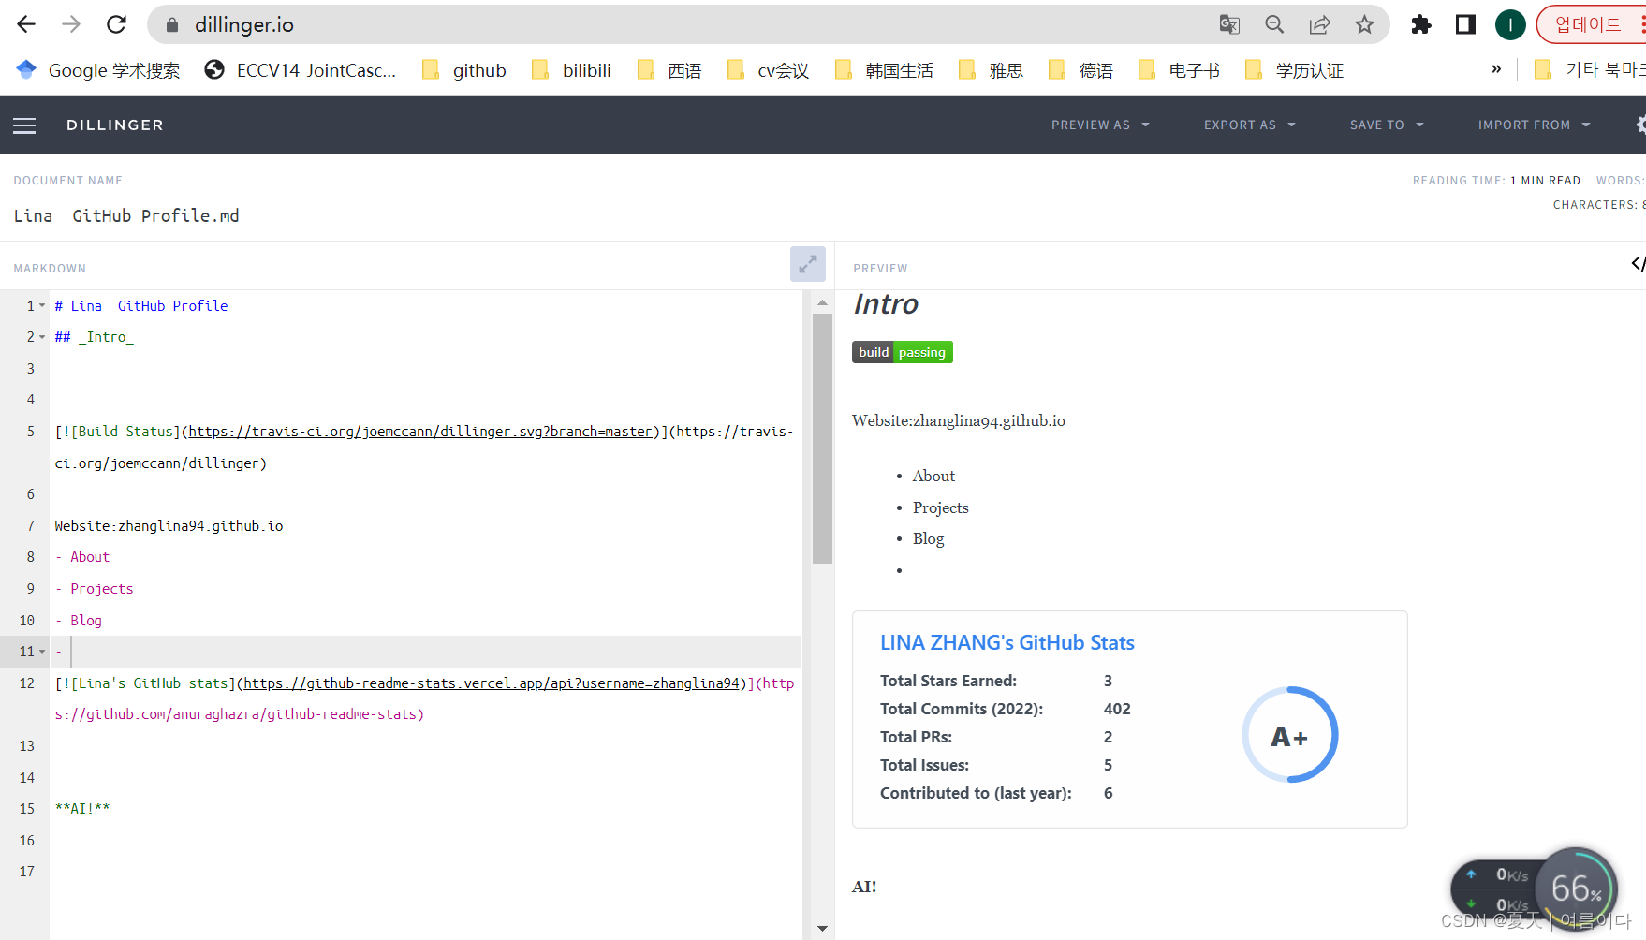Click the address bar URL dillinger.io
This screenshot has width=1646, height=940.
pos(244,25)
